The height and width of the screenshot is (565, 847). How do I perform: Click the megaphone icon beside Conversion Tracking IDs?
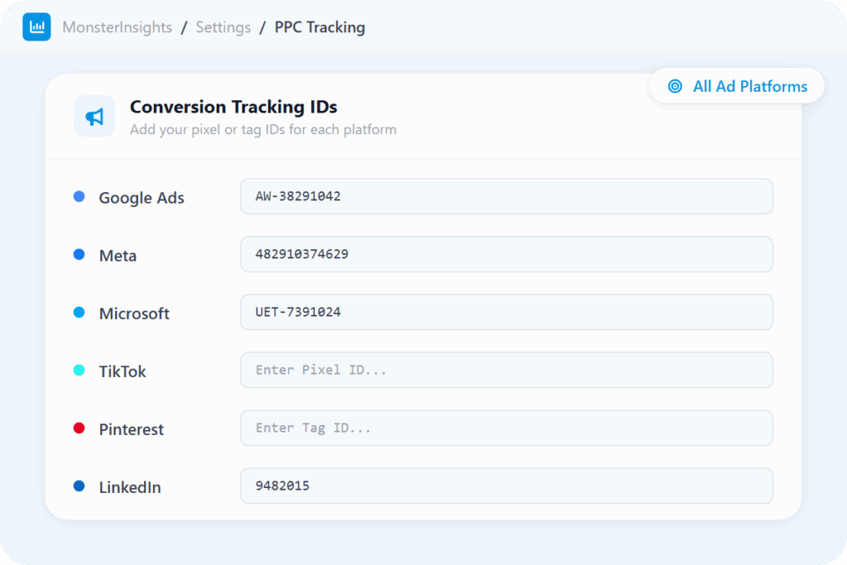click(94, 117)
